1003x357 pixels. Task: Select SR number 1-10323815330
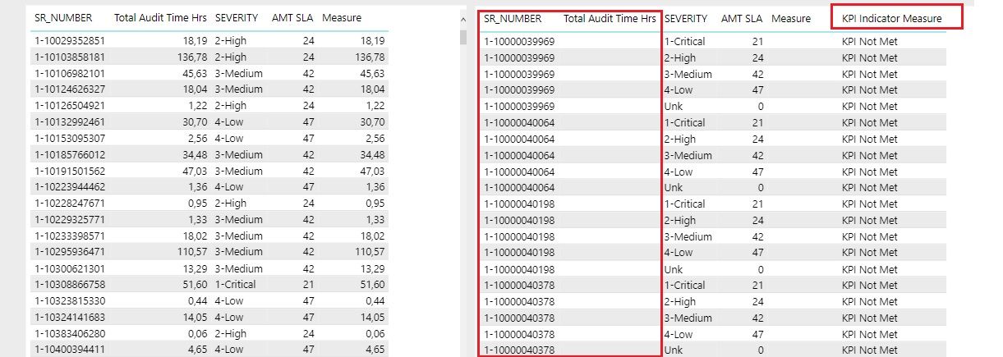coord(69,301)
